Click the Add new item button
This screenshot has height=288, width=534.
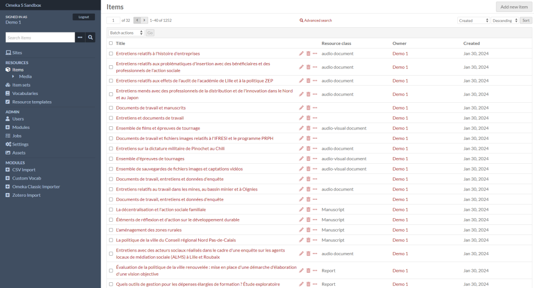(x=514, y=7)
